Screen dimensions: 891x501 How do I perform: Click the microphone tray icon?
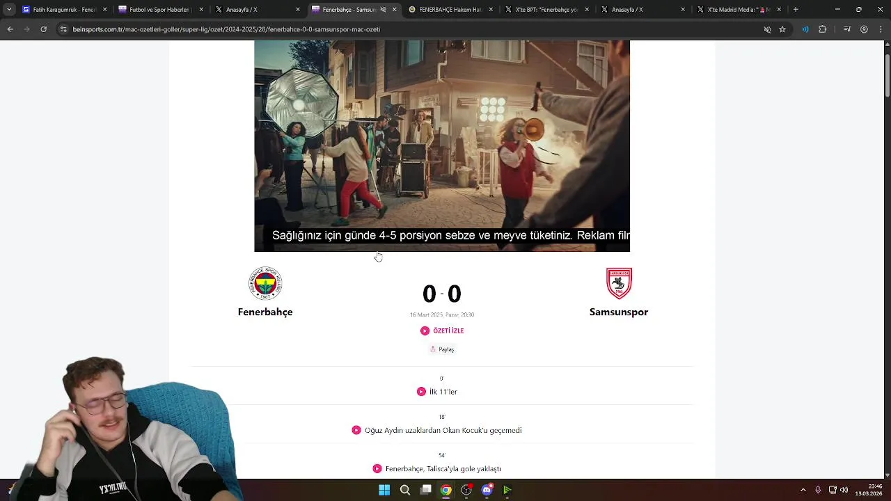pos(818,490)
